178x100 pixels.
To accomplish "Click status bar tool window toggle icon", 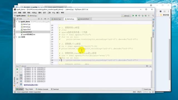I will tap(15, 92).
